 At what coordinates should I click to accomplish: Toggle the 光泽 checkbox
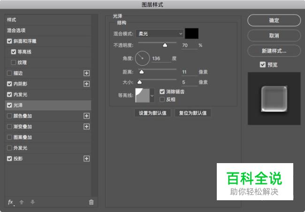[x=9, y=105]
